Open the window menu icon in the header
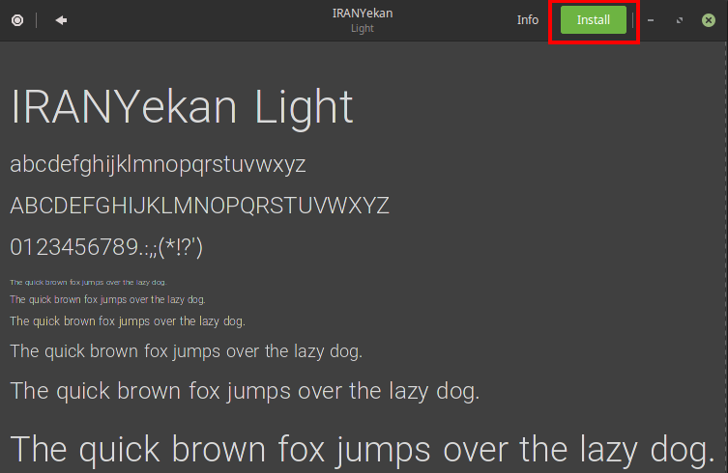Viewport: 728px width, 473px height. point(17,20)
